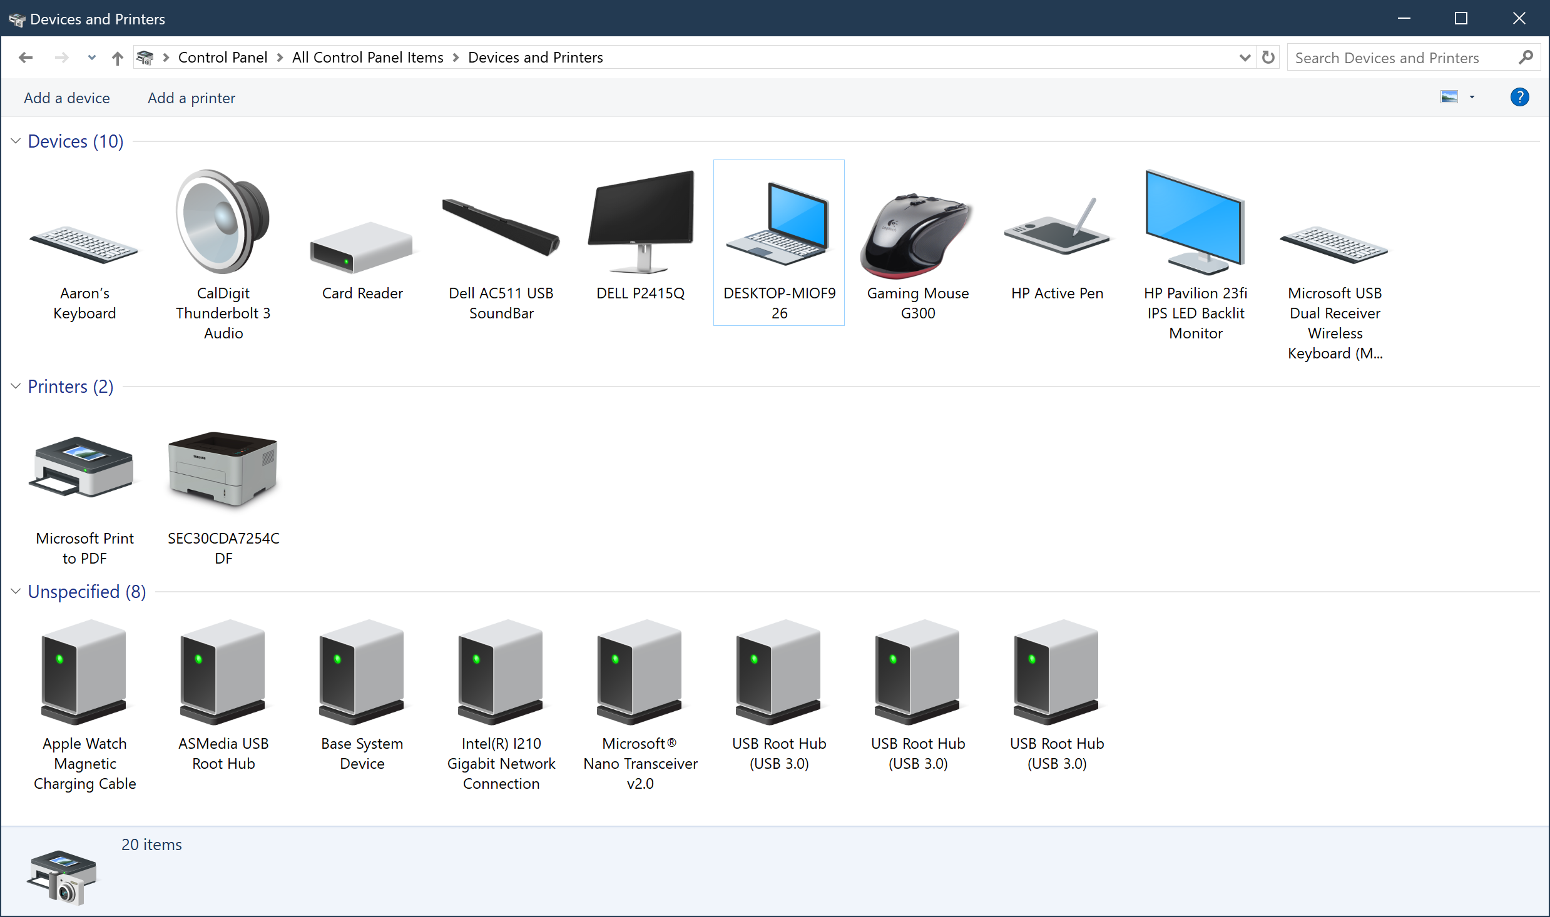Navigate back using the back arrow
This screenshot has height=917, width=1550.
pyautogui.click(x=26, y=57)
